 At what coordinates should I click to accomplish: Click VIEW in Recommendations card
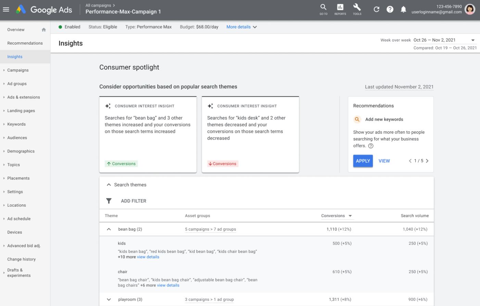[x=384, y=161]
